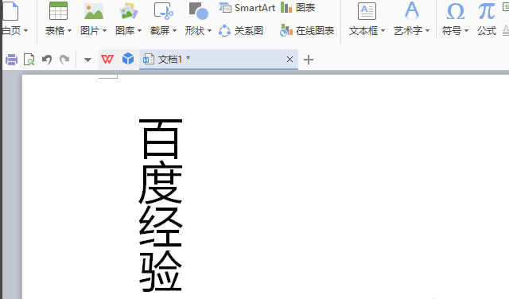Screen dimensions: 509x299
Task: Expand the 艺术字 word art dropdown arrow
Action: tap(428, 31)
